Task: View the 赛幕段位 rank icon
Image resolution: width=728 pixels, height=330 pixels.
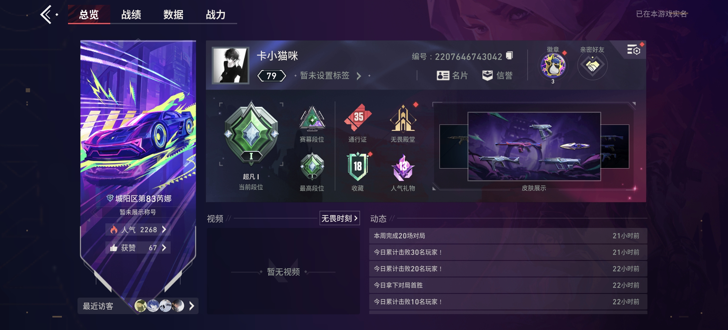Action: [312, 119]
